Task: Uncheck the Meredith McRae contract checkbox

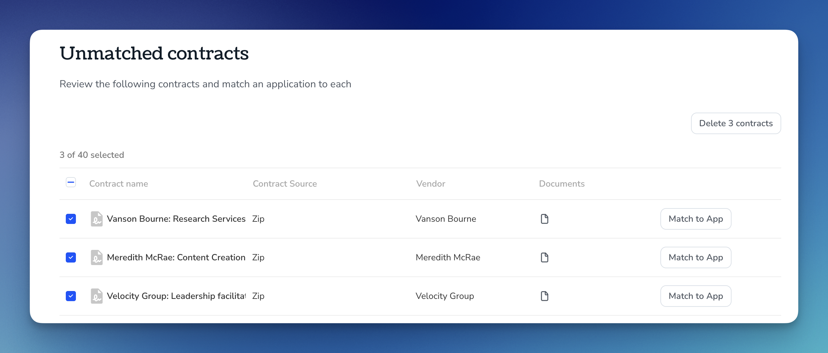Action: (71, 257)
